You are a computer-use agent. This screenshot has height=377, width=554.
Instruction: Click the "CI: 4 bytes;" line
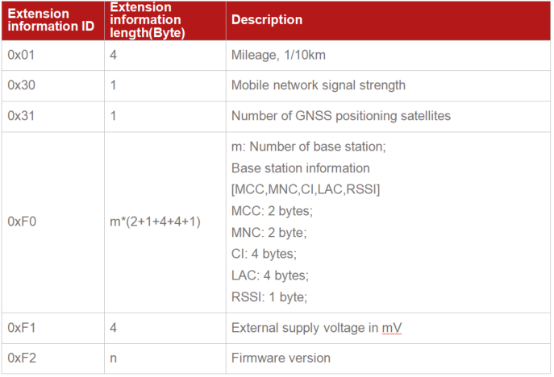click(264, 254)
